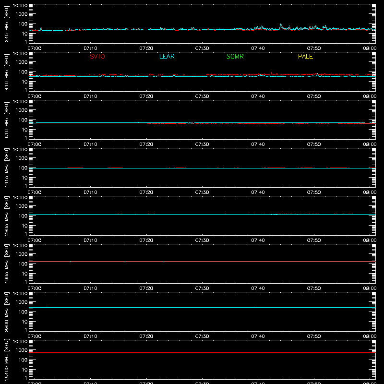
Task: Click 07:40 time label under 610 MHz plot
Action: click(258, 144)
